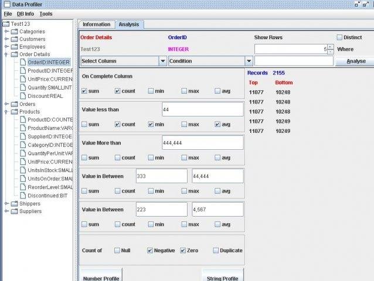Click the Categories folder icon
The height and width of the screenshot is (281, 374).
(x=15, y=32)
